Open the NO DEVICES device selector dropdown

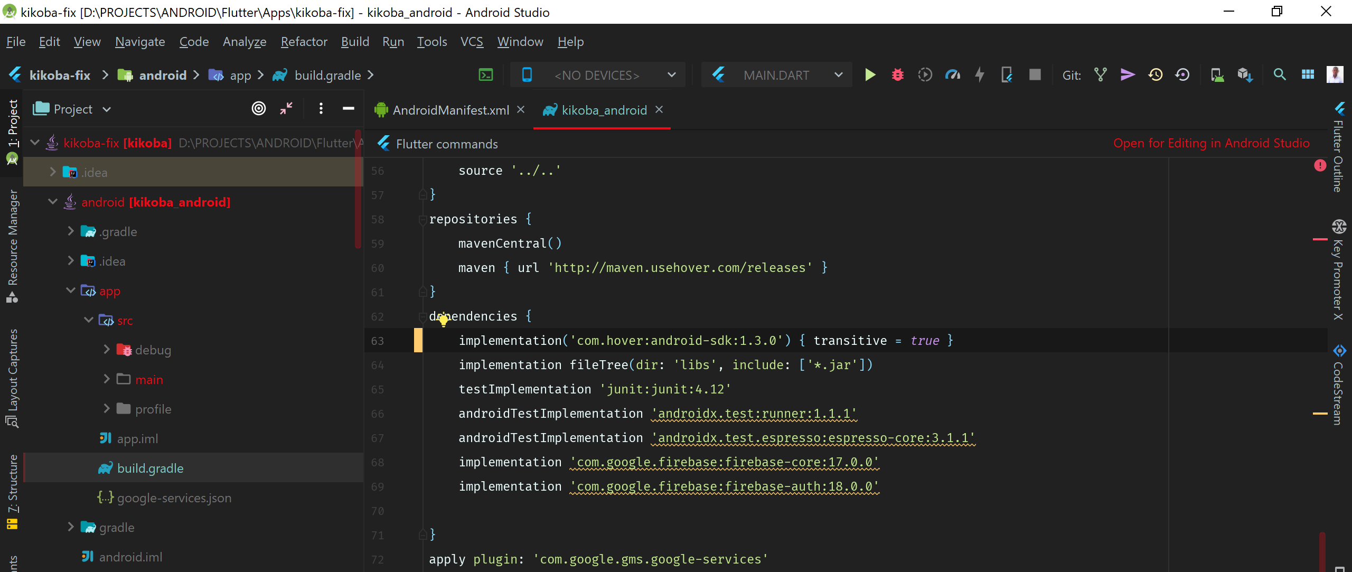coord(597,75)
